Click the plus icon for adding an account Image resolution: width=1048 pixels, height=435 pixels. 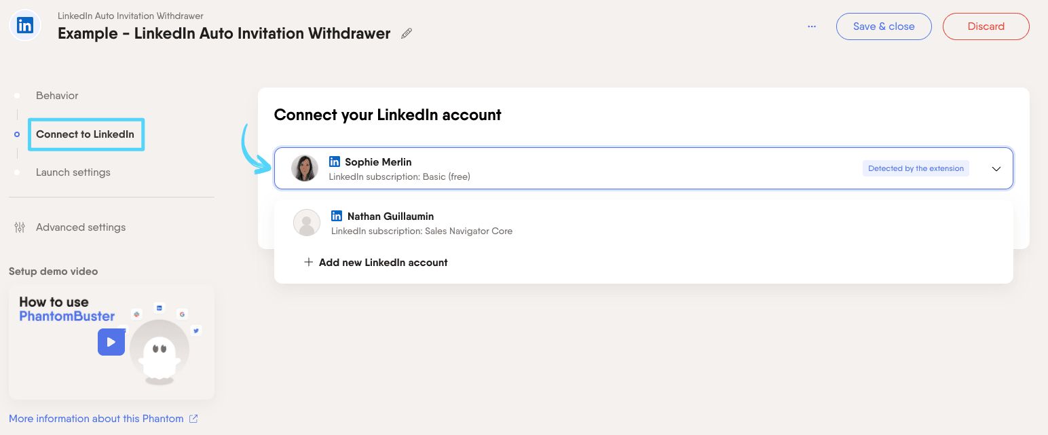point(308,262)
